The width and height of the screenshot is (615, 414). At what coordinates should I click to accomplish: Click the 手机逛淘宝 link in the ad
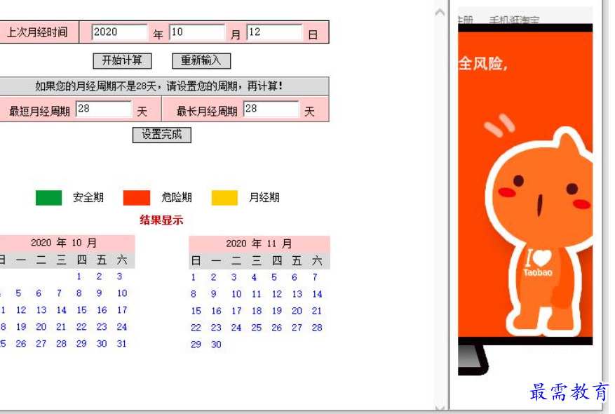point(514,20)
